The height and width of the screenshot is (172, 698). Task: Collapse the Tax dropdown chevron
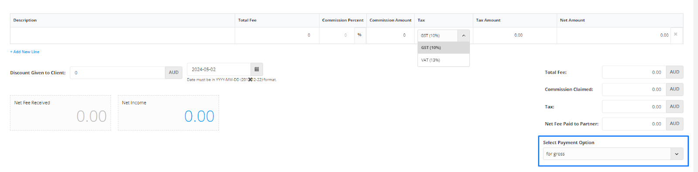click(463, 35)
